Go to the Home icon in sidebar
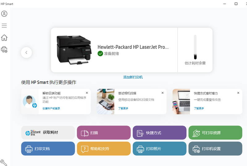The image size is (247, 166). 4,38
